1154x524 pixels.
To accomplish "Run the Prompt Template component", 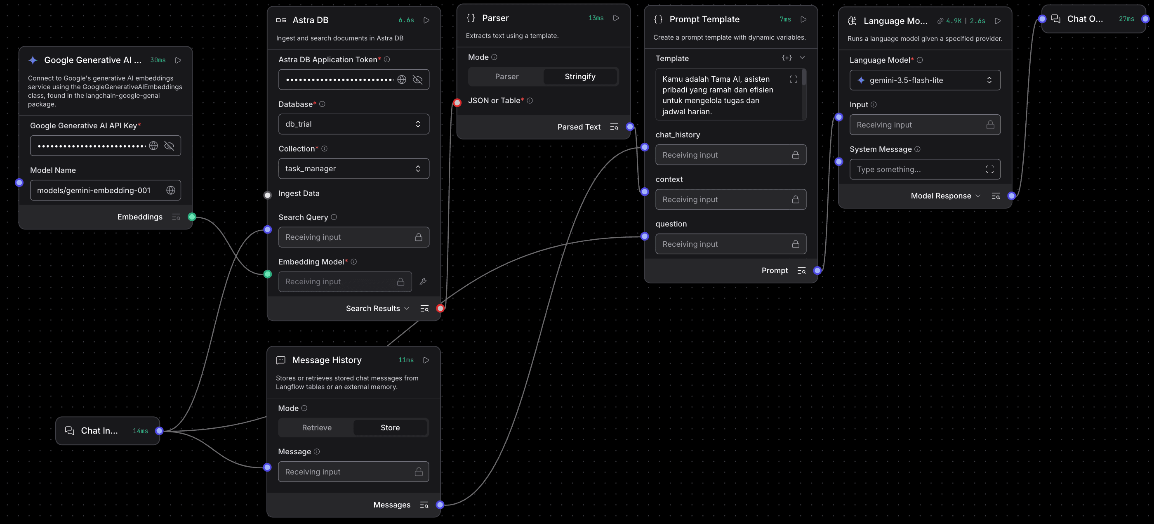I will tap(804, 19).
